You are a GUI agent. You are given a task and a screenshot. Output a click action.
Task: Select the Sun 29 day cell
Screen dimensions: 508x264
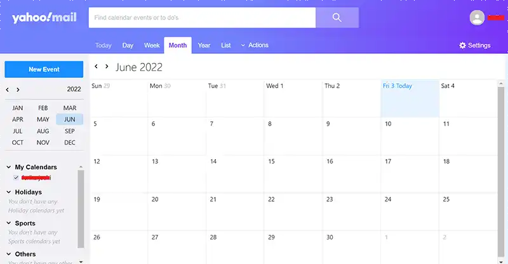point(119,98)
